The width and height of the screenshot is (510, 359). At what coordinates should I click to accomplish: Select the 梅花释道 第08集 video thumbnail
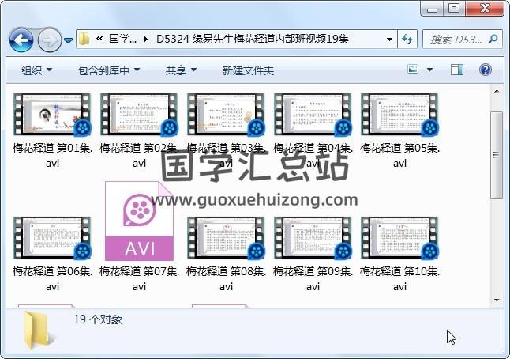(226, 238)
